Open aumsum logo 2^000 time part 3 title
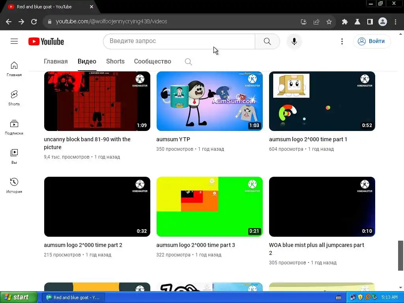Viewport: 404px width, 303px height. click(x=196, y=245)
